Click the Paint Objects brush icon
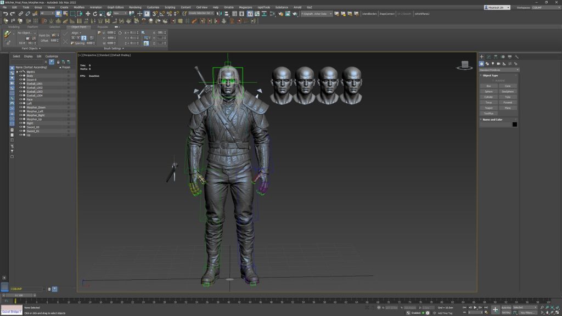 coord(7,34)
